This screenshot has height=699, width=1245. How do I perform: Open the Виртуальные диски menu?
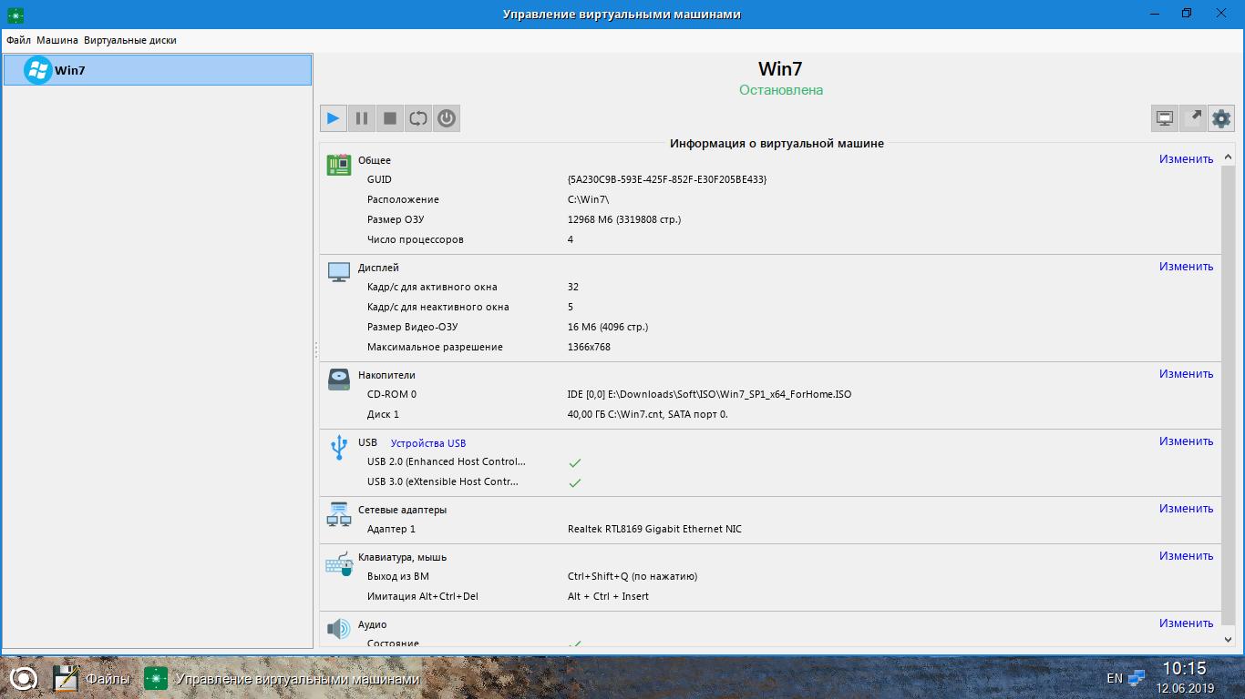pyautogui.click(x=130, y=40)
